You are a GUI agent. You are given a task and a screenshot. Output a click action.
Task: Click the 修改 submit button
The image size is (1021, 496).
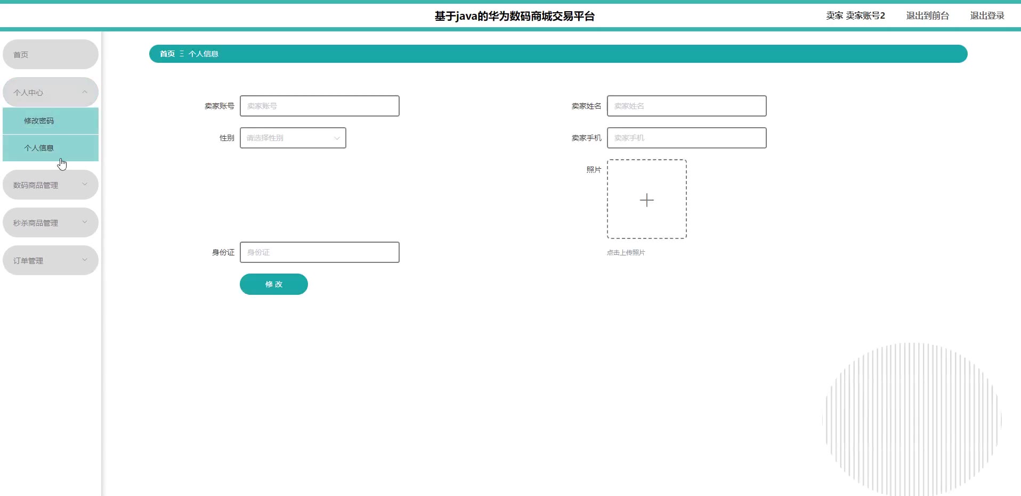coord(274,284)
